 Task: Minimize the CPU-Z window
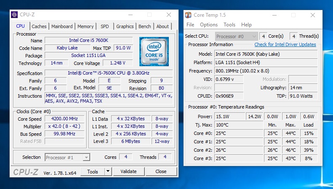coord(131,15)
